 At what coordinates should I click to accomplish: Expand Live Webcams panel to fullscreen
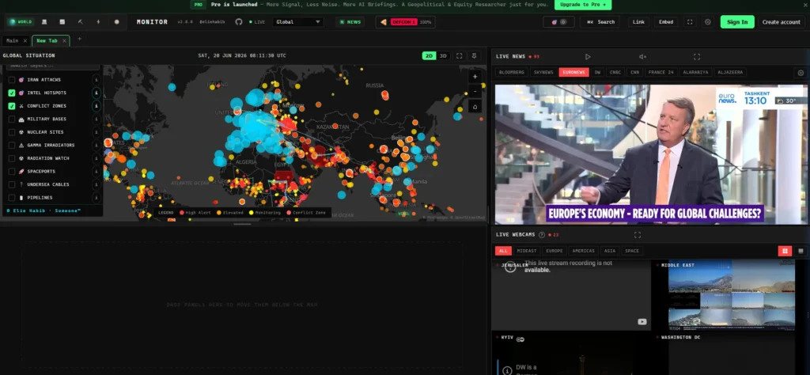coord(638,234)
